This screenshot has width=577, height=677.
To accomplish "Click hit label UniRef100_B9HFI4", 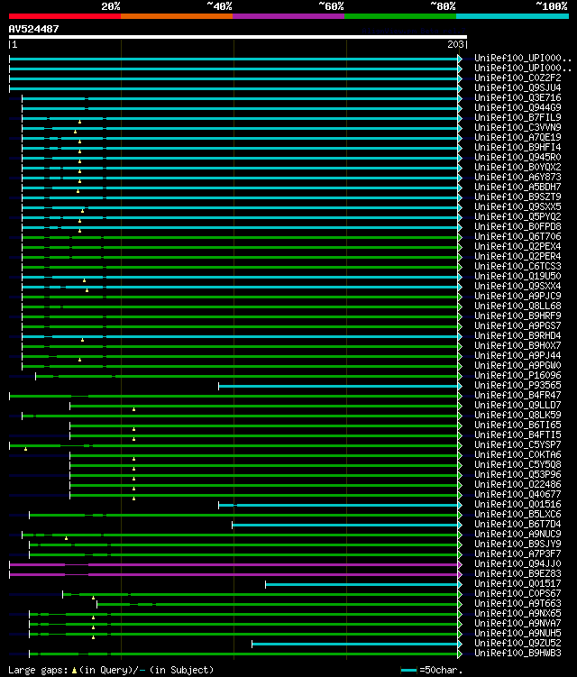I will (x=517, y=147).
